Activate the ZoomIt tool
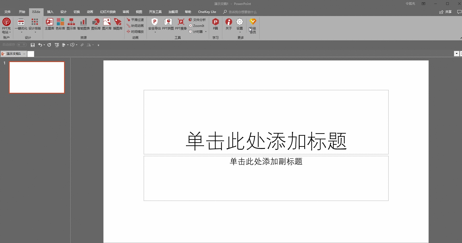 [x=197, y=26]
